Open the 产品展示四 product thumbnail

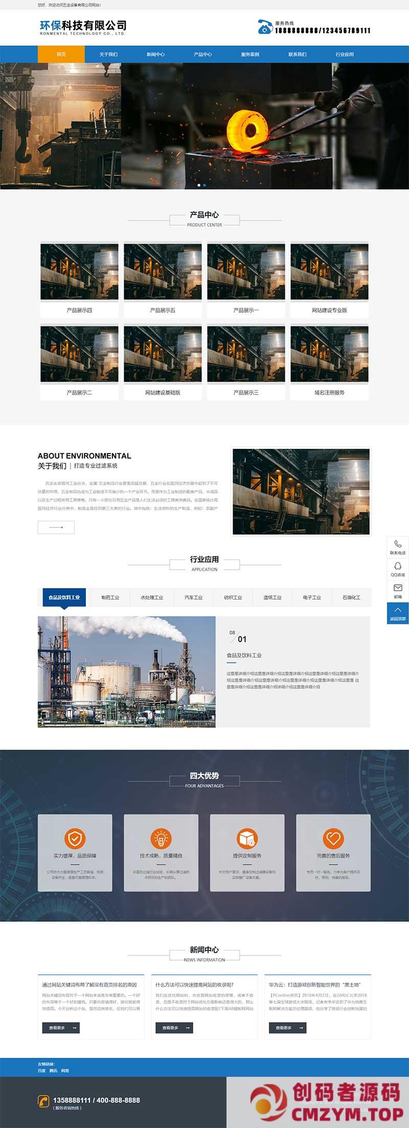click(79, 272)
